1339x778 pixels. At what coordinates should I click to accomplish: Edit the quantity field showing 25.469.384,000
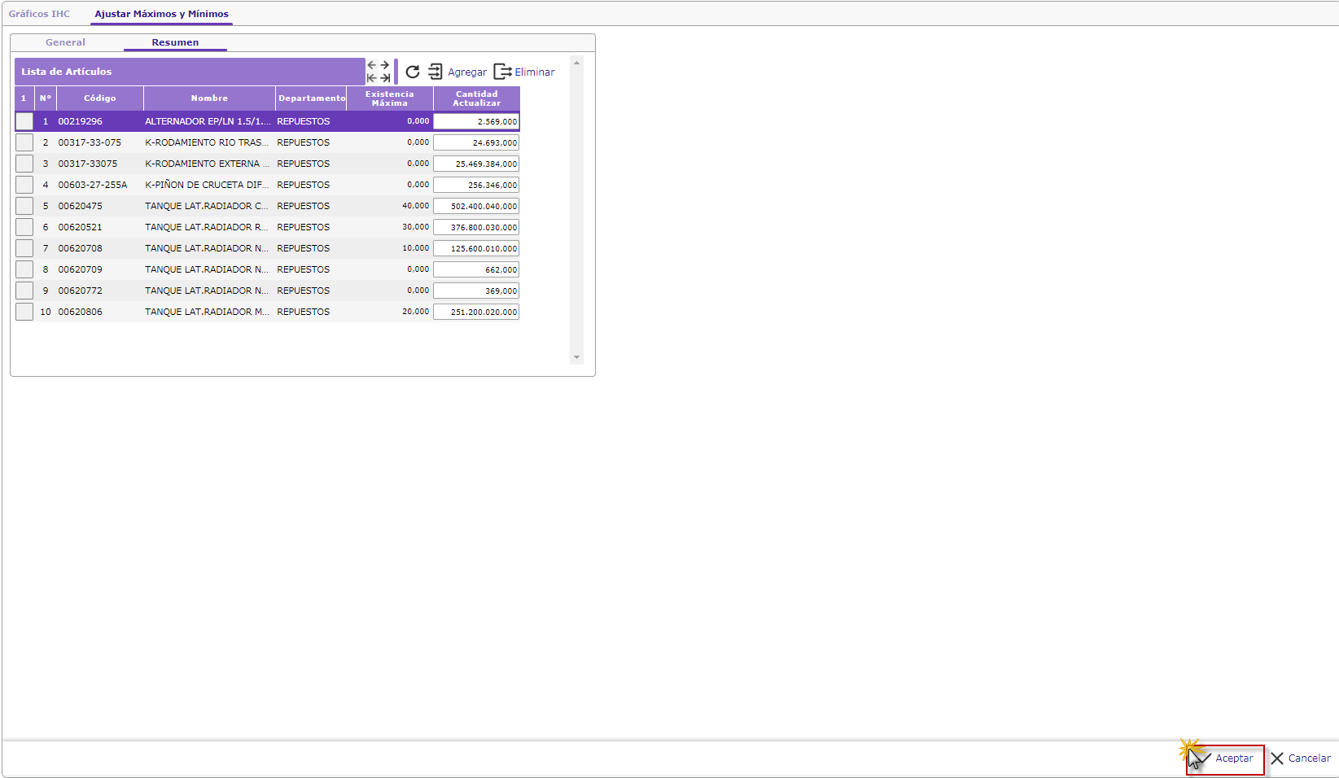click(x=476, y=164)
